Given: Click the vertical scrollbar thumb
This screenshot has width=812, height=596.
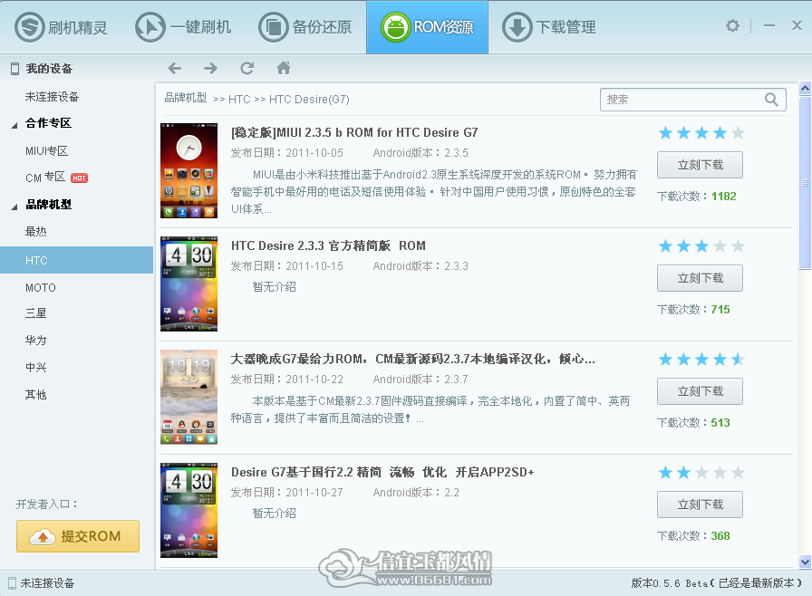Looking at the screenshot, I should pyautogui.click(x=805, y=183).
